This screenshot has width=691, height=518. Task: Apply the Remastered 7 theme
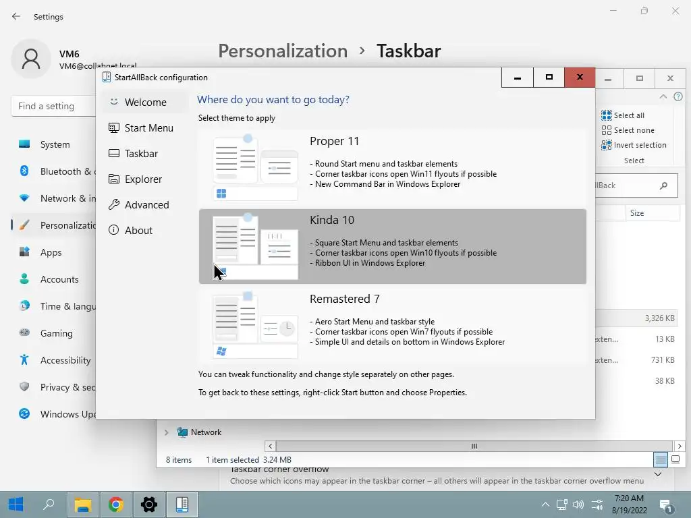(392, 326)
